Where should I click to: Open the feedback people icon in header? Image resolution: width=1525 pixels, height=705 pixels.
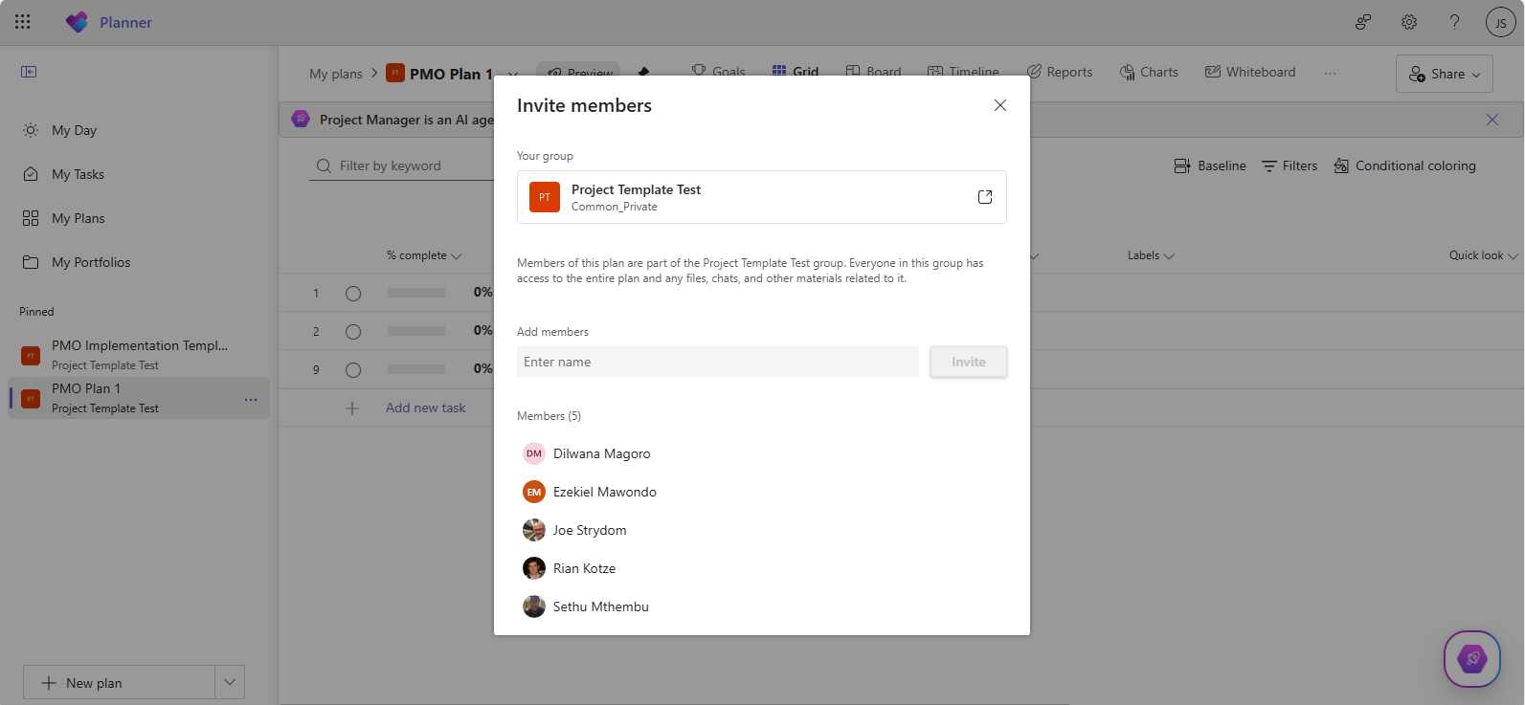coord(1363,22)
